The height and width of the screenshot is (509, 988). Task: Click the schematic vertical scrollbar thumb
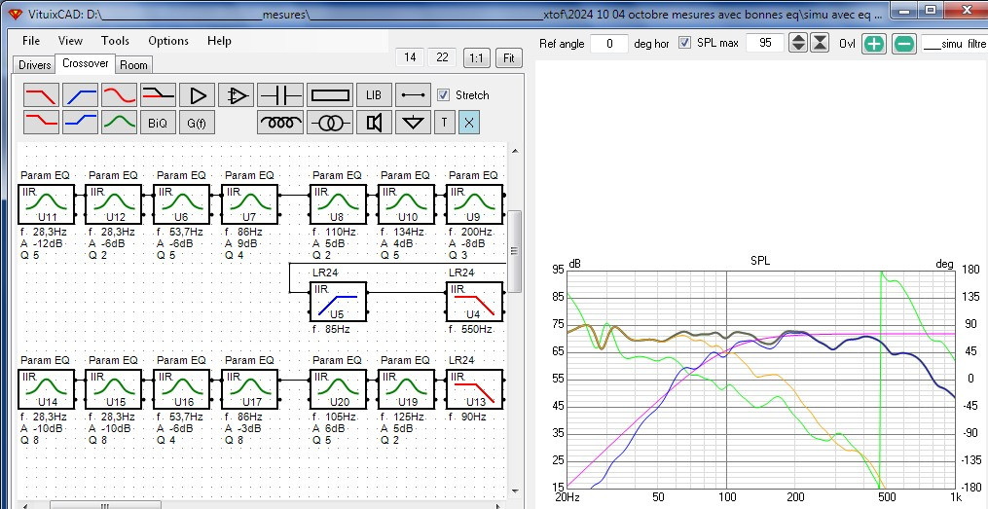(x=515, y=251)
